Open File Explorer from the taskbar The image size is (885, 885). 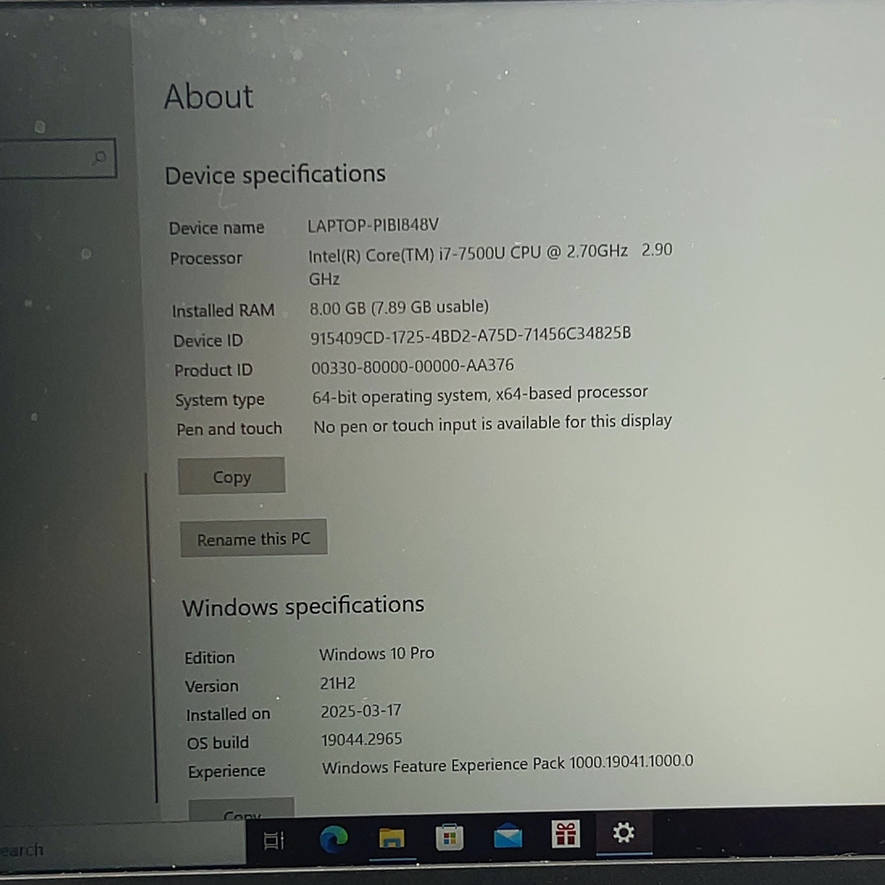(392, 838)
